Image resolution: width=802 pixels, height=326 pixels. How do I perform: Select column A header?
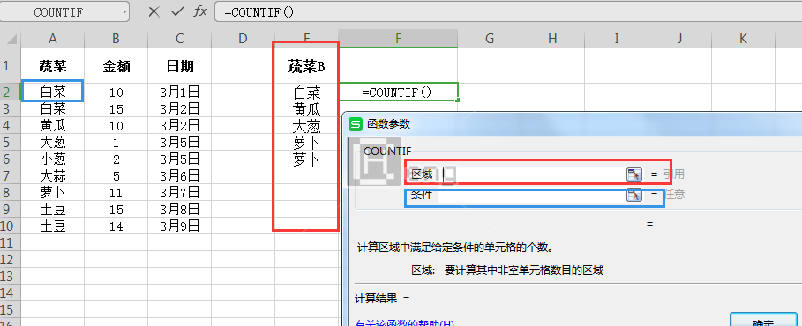(x=52, y=38)
